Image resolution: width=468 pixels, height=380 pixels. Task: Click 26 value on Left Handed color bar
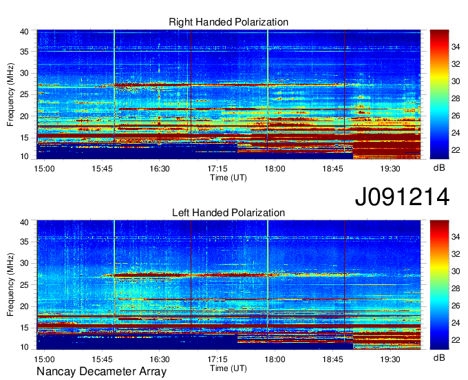[x=456, y=306]
